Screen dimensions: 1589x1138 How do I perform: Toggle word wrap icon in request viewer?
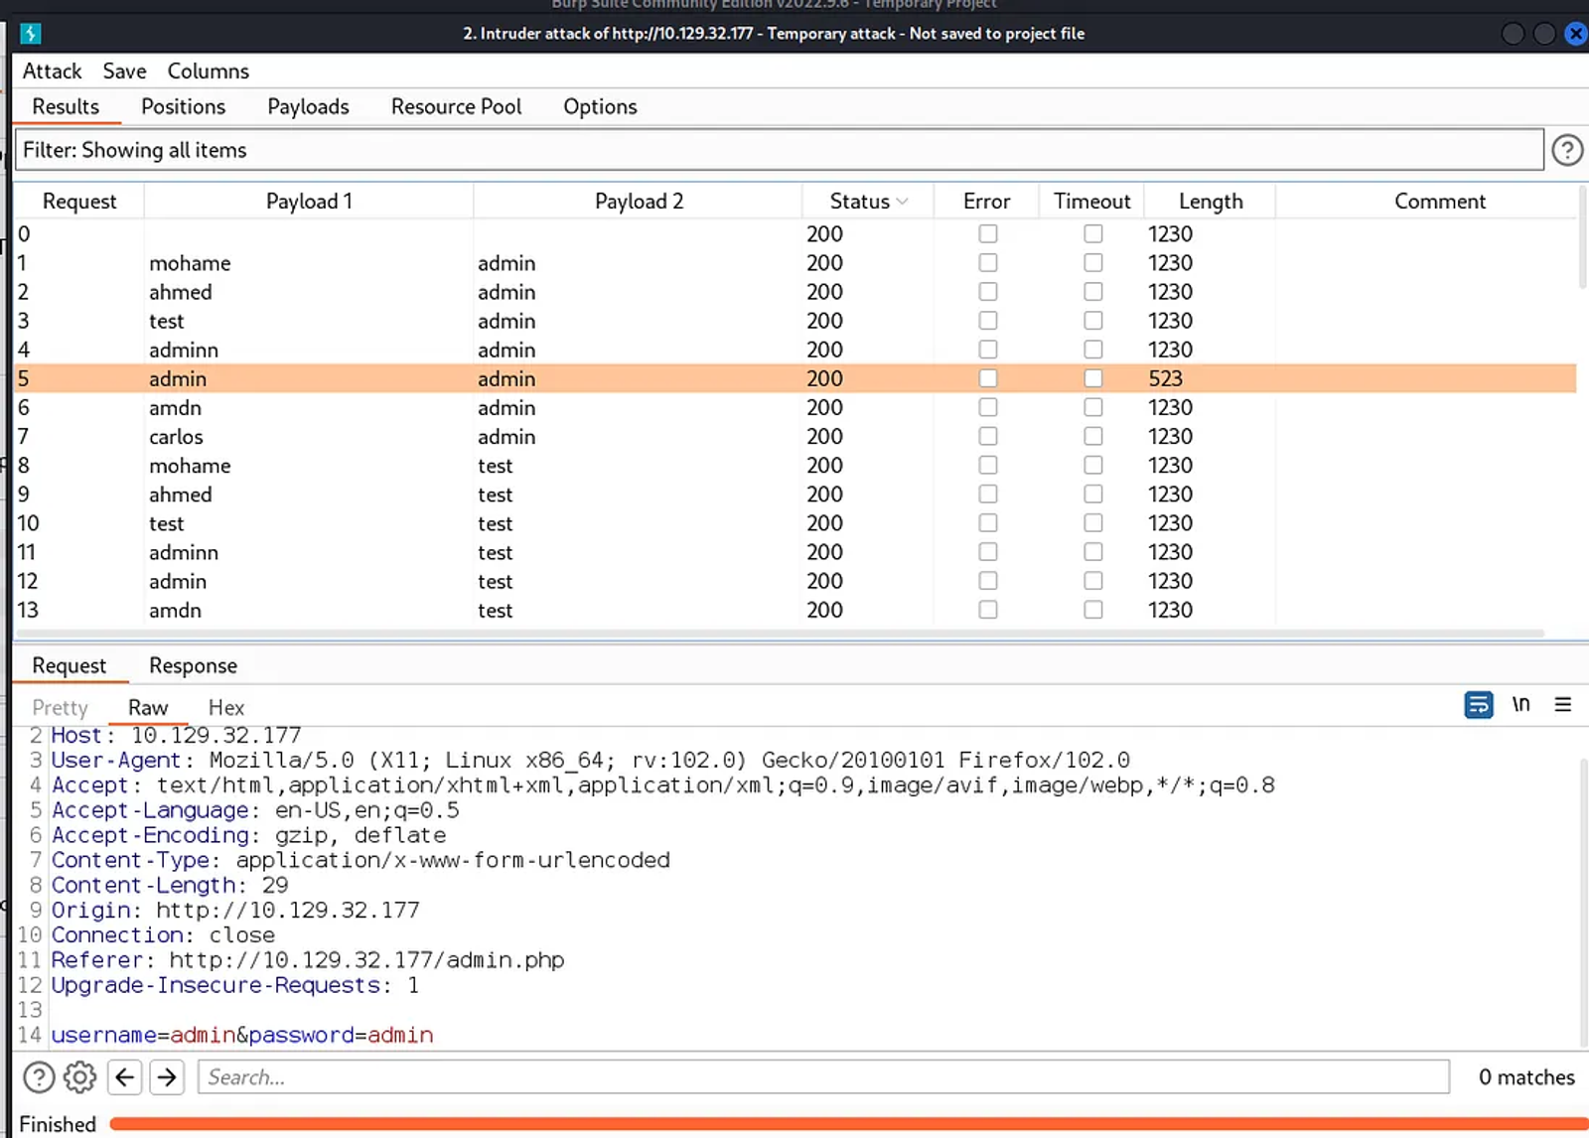pyautogui.click(x=1478, y=705)
